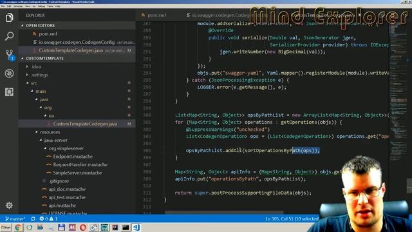412x232 pixels.
Task: Open the IntelliJ IDEA taskbar icon
Action: 115,227
